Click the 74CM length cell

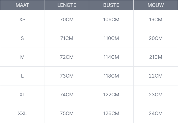coord(67,95)
